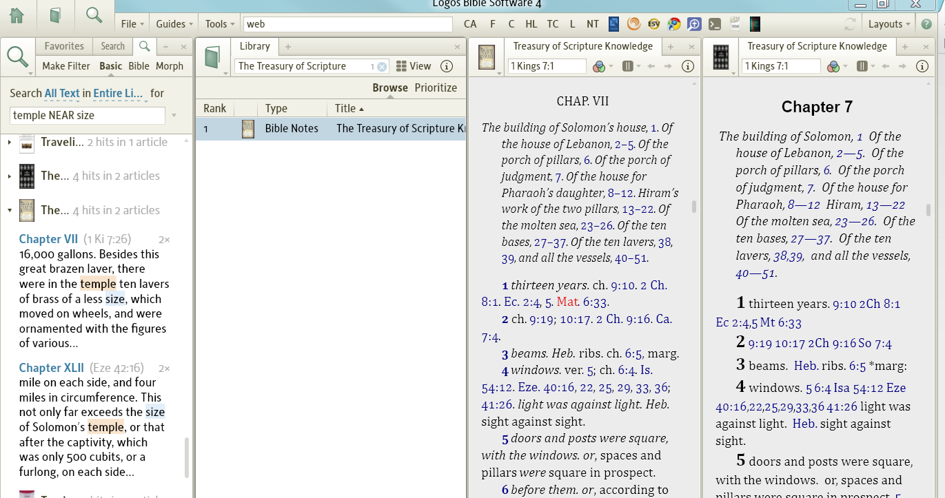Screen dimensions: 945x498
Task: Open the right Treasury panel's dark book cover menu
Action: tap(722, 57)
